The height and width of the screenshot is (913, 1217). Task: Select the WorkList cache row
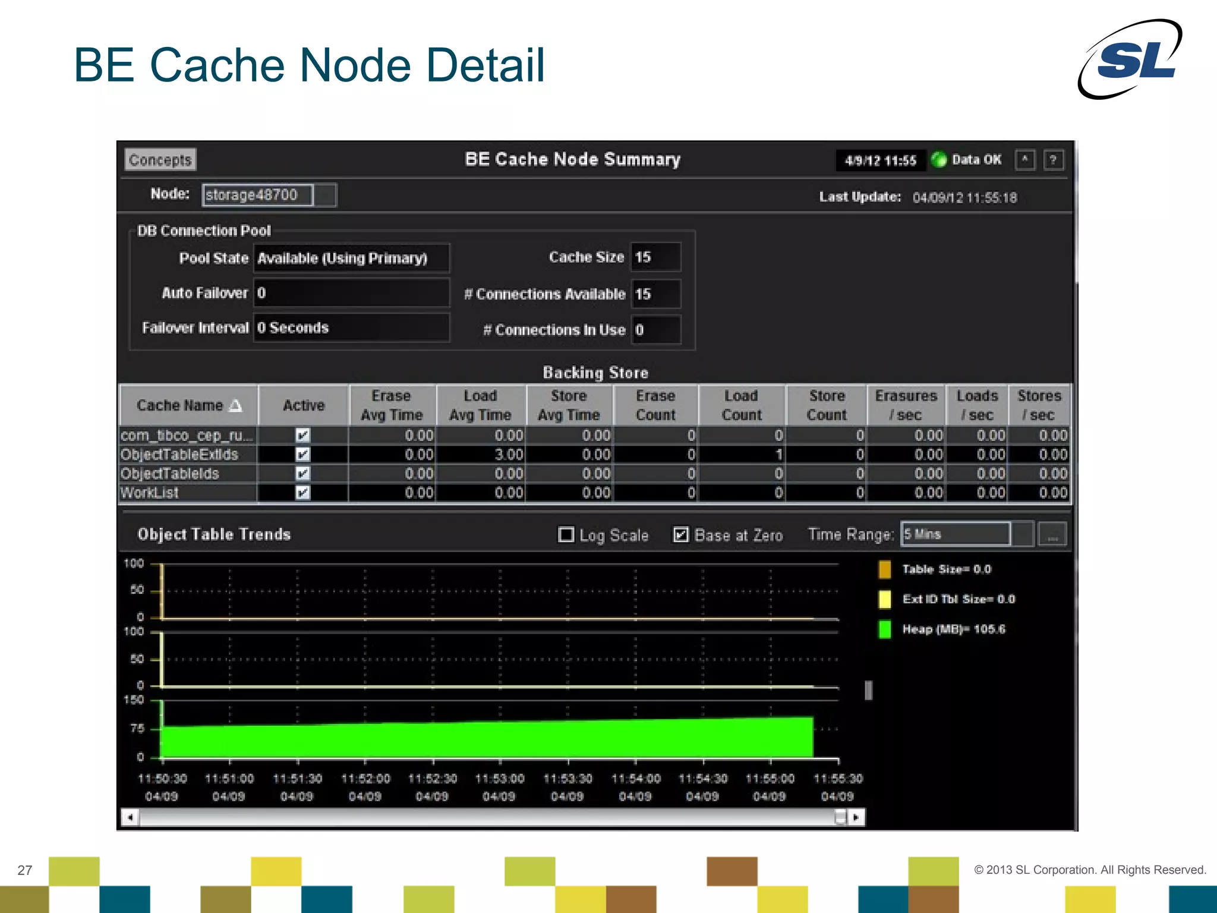[594, 493]
